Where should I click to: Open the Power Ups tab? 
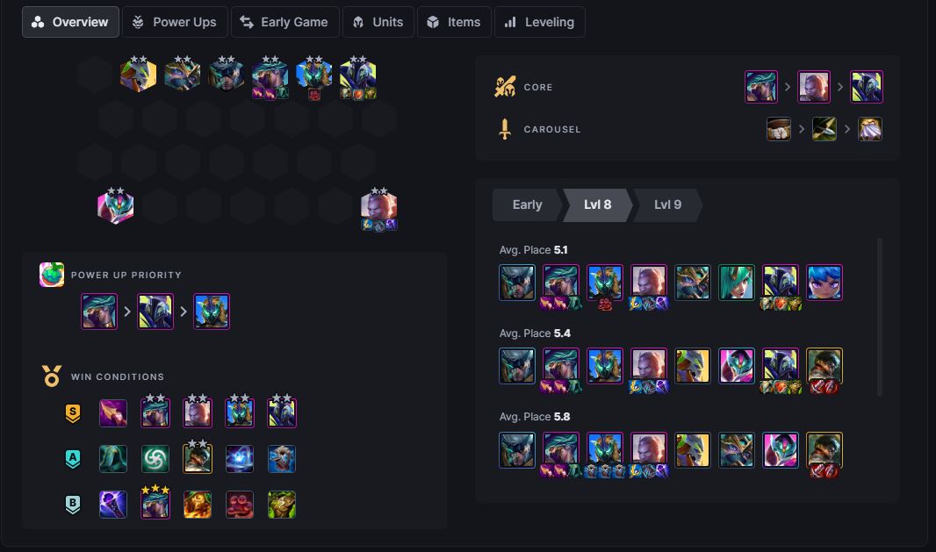tap(175, 22)
